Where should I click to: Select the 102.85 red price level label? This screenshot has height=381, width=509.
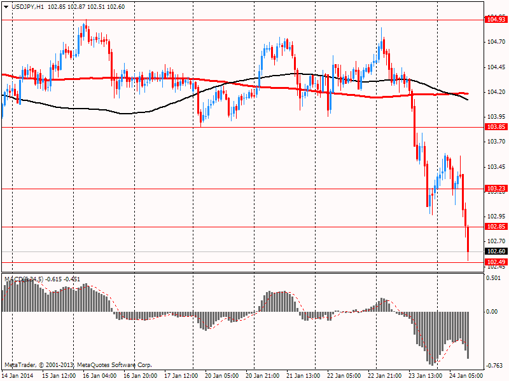point(496,227)
